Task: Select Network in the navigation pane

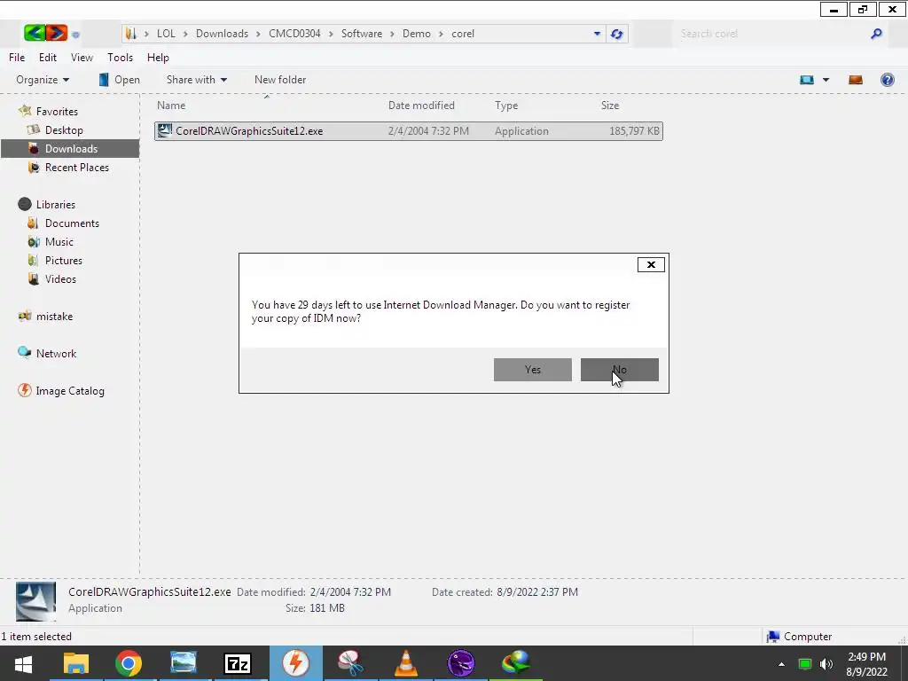Action: [x=56, y=353]
